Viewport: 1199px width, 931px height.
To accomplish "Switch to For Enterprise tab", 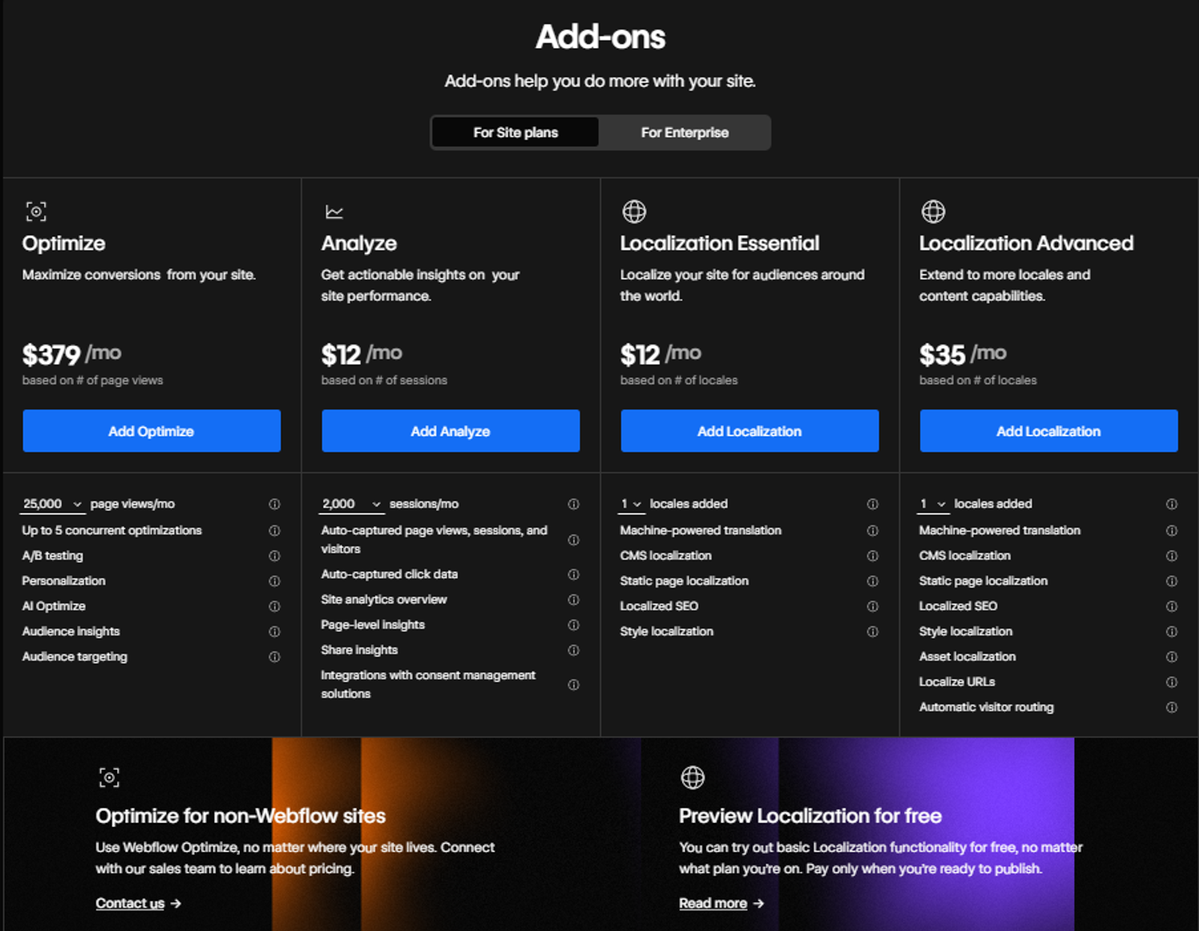I will click(684, 133).
